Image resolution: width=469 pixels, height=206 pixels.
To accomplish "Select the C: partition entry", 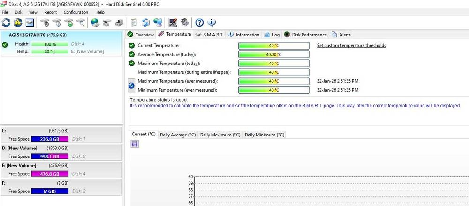I will (61, 135).
